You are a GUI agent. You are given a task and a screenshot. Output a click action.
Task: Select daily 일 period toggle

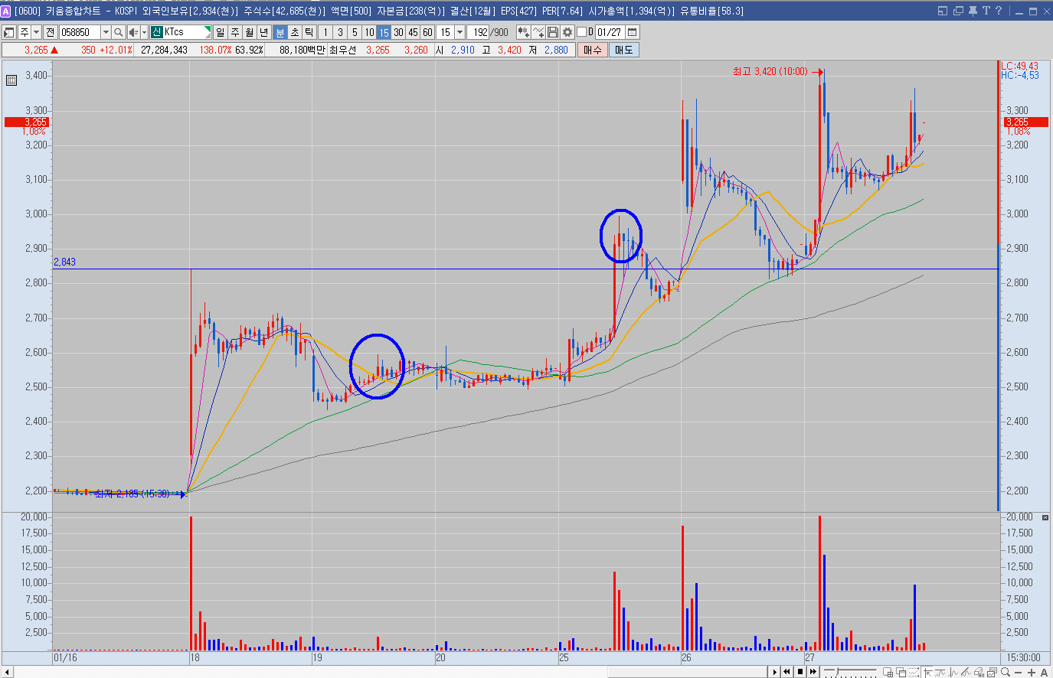click(221, 32)
